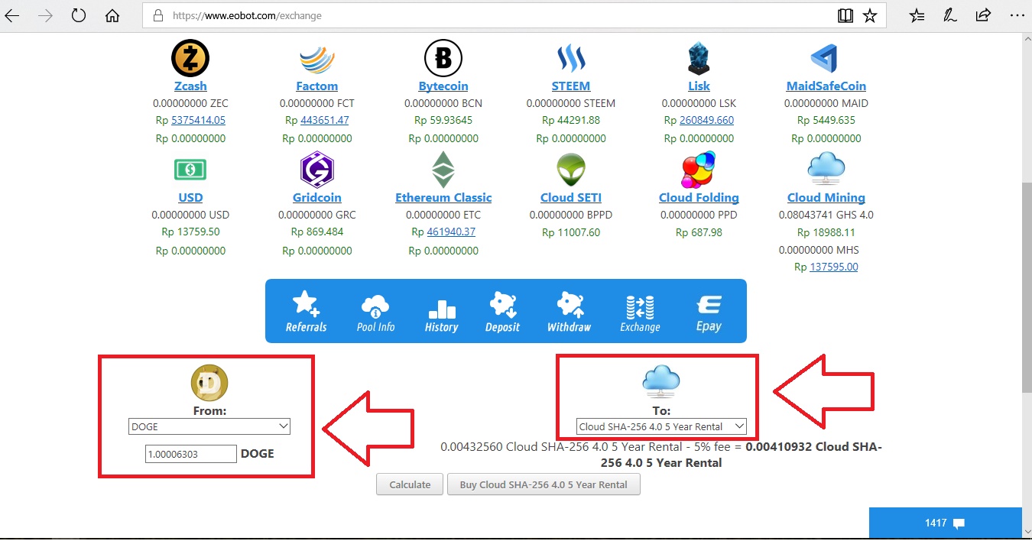The width and height of the screenshot is (1032, 541).
Task: Open the Cloud Folding link
Action: click(x=699, y=198)
